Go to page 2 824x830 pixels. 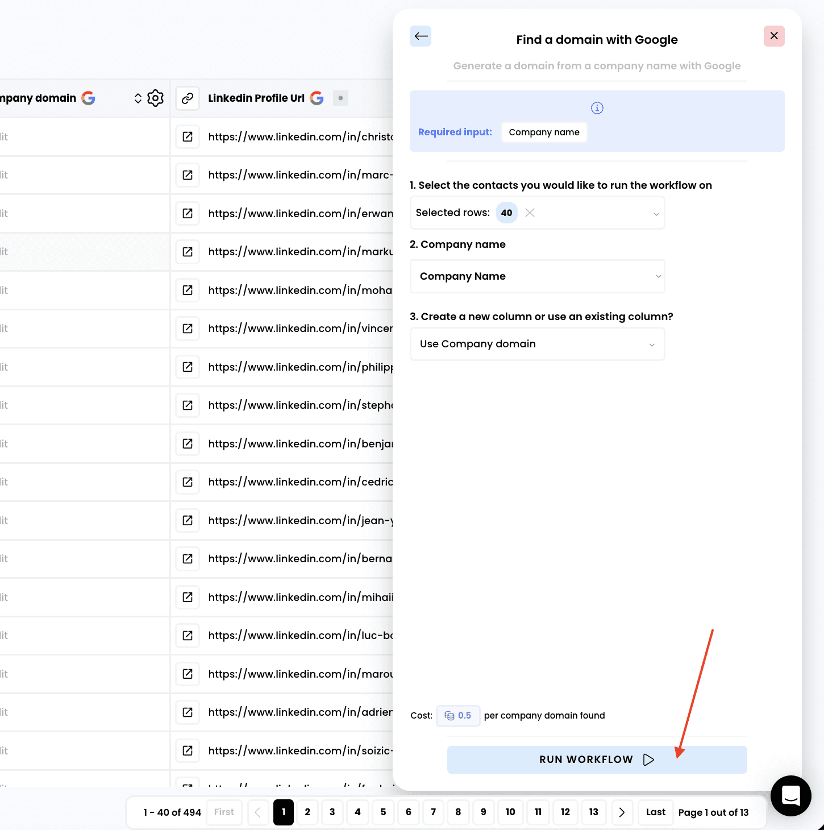click(307, 812)
